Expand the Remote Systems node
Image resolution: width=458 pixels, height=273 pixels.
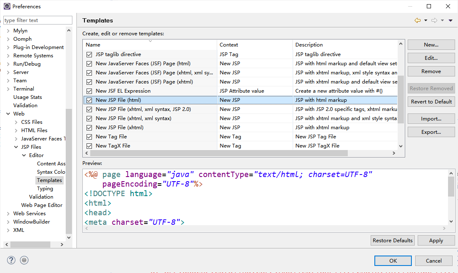pyautogui.click(x=8, y=56)
